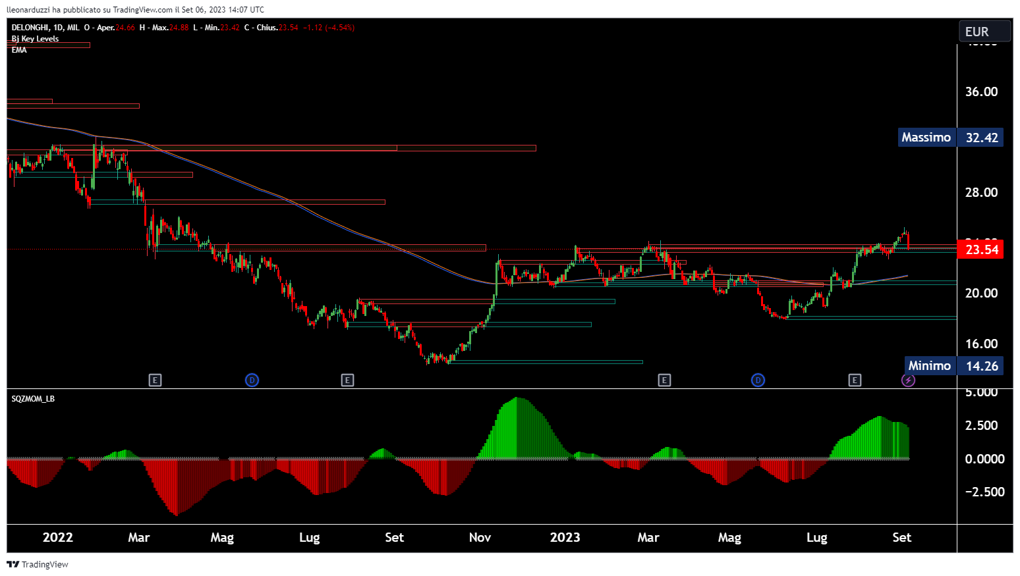Click the 28.00 price axis value

981,192
